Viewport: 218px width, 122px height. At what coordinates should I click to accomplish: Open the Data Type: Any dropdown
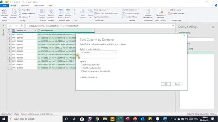[101, 10]
